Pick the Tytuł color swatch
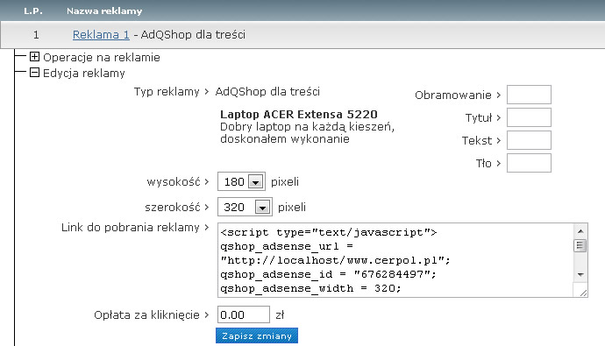The image size is (605, 346). click(x=529, y=117)
